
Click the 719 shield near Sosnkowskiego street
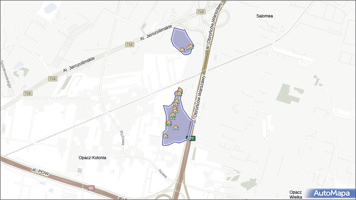click(x=28, y=93)
